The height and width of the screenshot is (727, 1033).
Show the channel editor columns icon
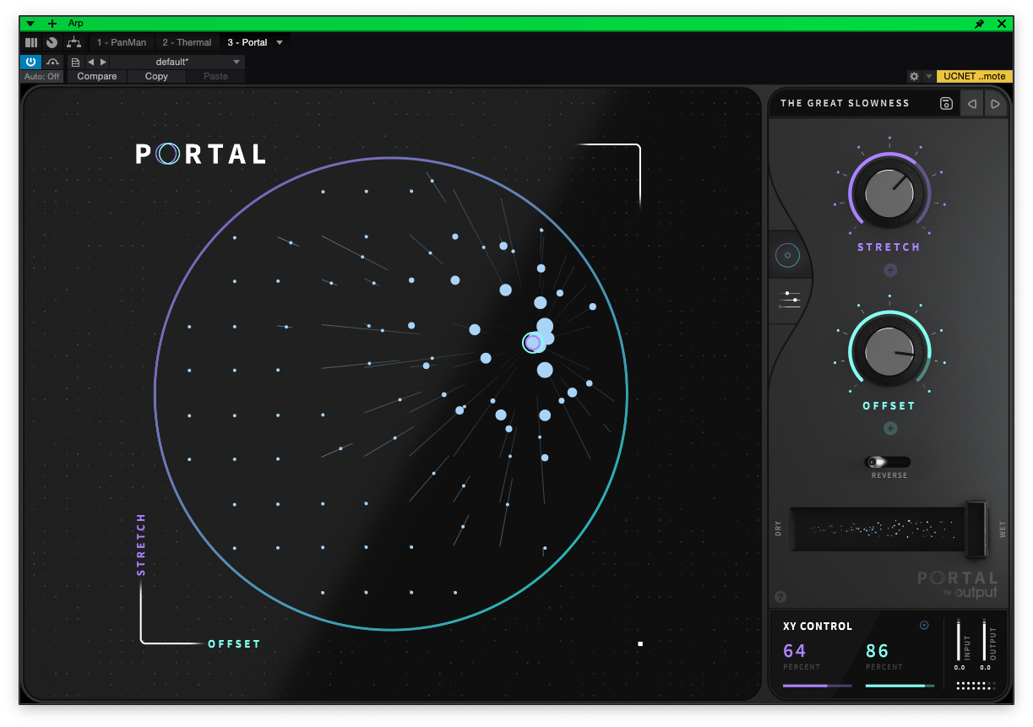[x=31, y=42]
